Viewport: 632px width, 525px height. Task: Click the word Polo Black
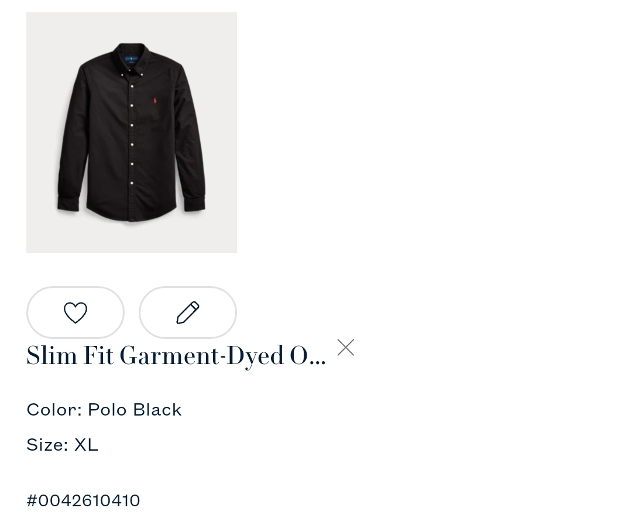[x=135, y=410]
